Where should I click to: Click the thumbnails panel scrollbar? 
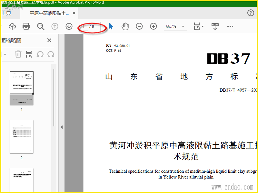click(x=54, y=98)
